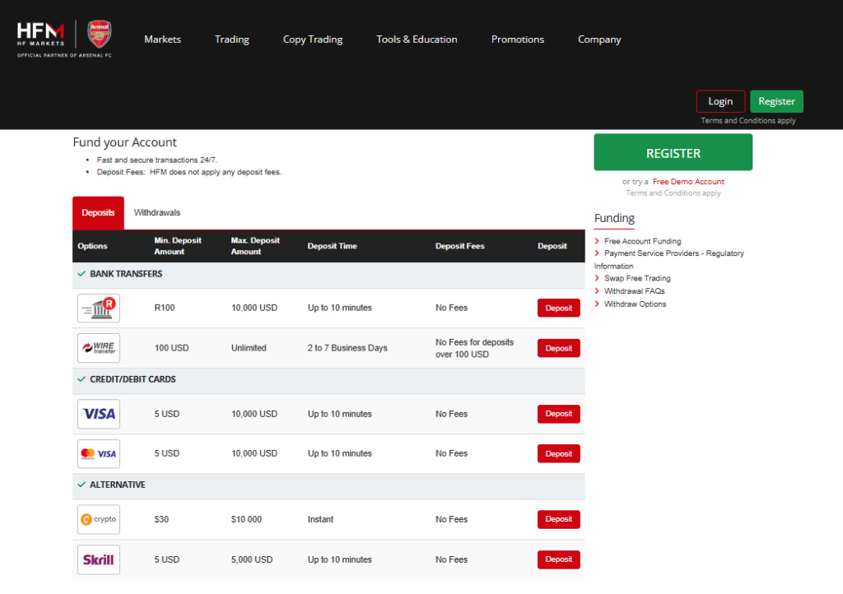This screenshot has height=594, width=843.
Task: Switch to the Withdrawals tab
Action: click(157, 213)
